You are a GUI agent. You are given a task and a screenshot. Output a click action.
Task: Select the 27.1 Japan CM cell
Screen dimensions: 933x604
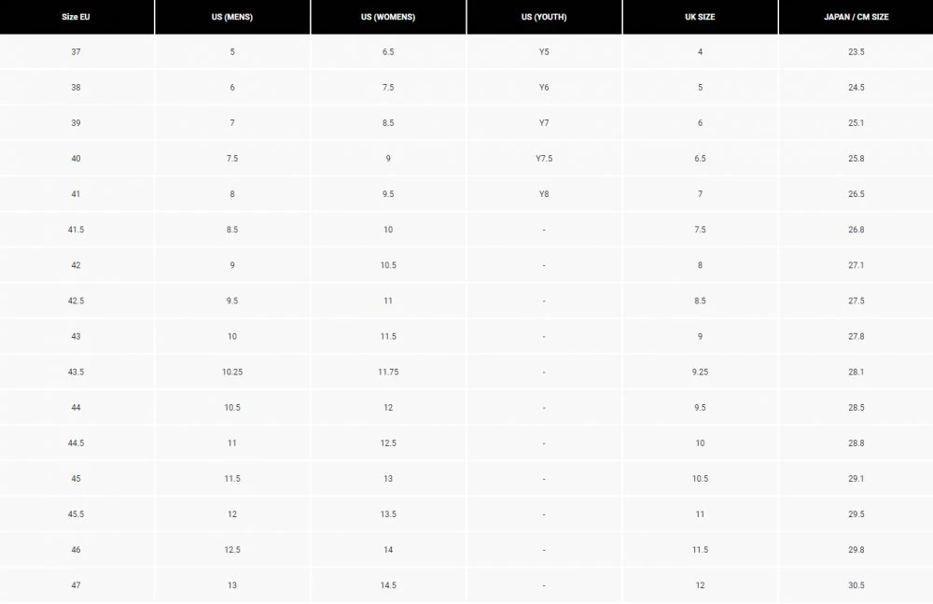pyautogui.click(x=856, y=265)
